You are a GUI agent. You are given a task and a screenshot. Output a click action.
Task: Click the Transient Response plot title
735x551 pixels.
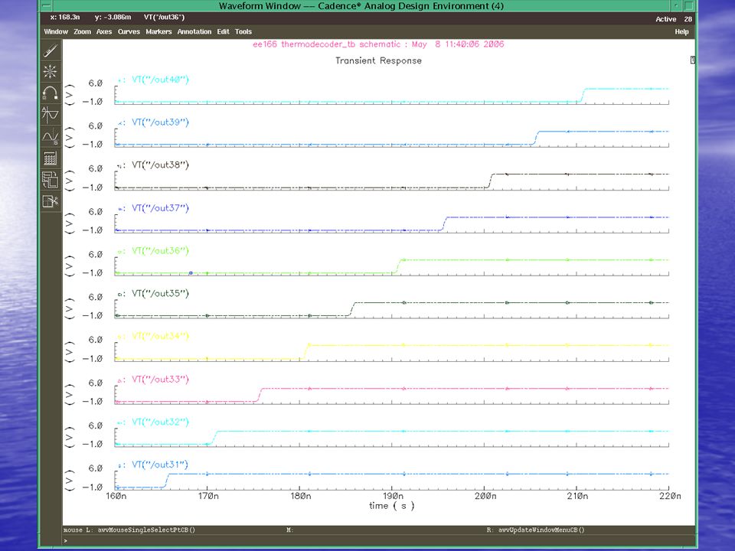pos(378,60)
